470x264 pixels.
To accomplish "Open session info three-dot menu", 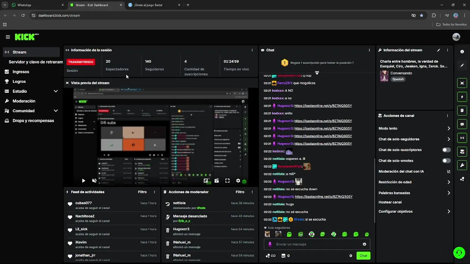I will point(252,50).
